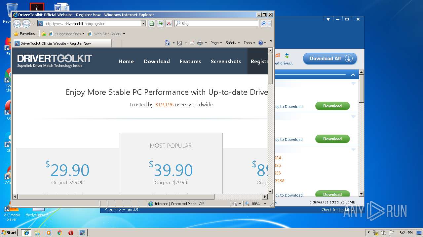Refresh the page in Internet Explorer

[160, 23]
